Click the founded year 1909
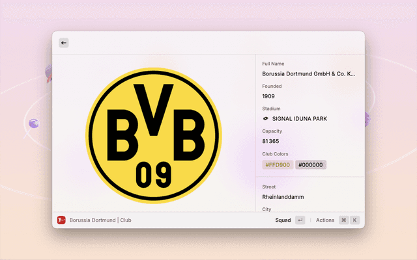Image resolution: width=417 pixels, height=260 pixels. click(x=268, y=96)
